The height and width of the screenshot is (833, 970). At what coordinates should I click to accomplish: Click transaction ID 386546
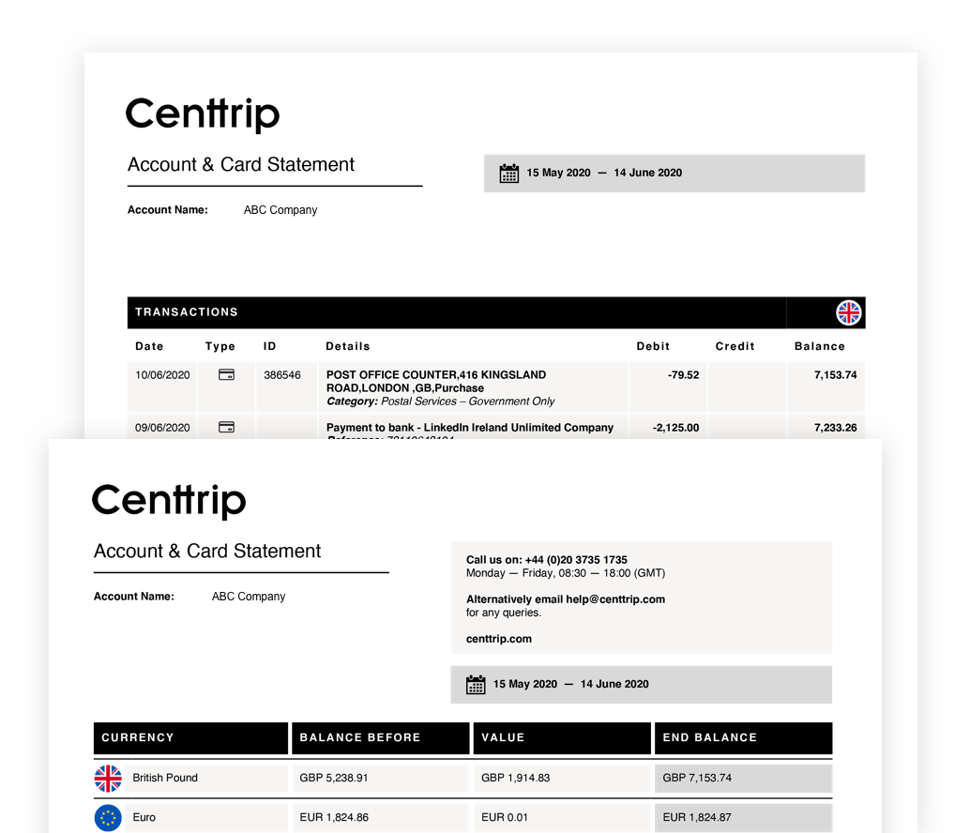[282, 374]
